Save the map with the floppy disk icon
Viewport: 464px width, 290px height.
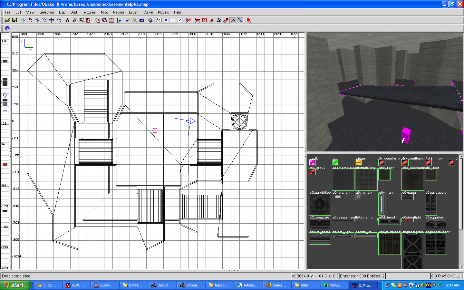pyautogui.click(x=15, y=20)
